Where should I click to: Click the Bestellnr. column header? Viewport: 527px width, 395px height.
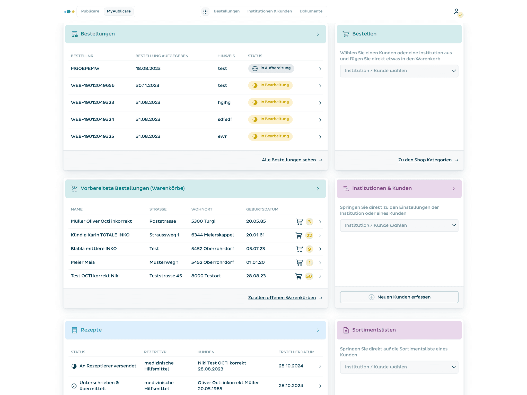point(83,56)
